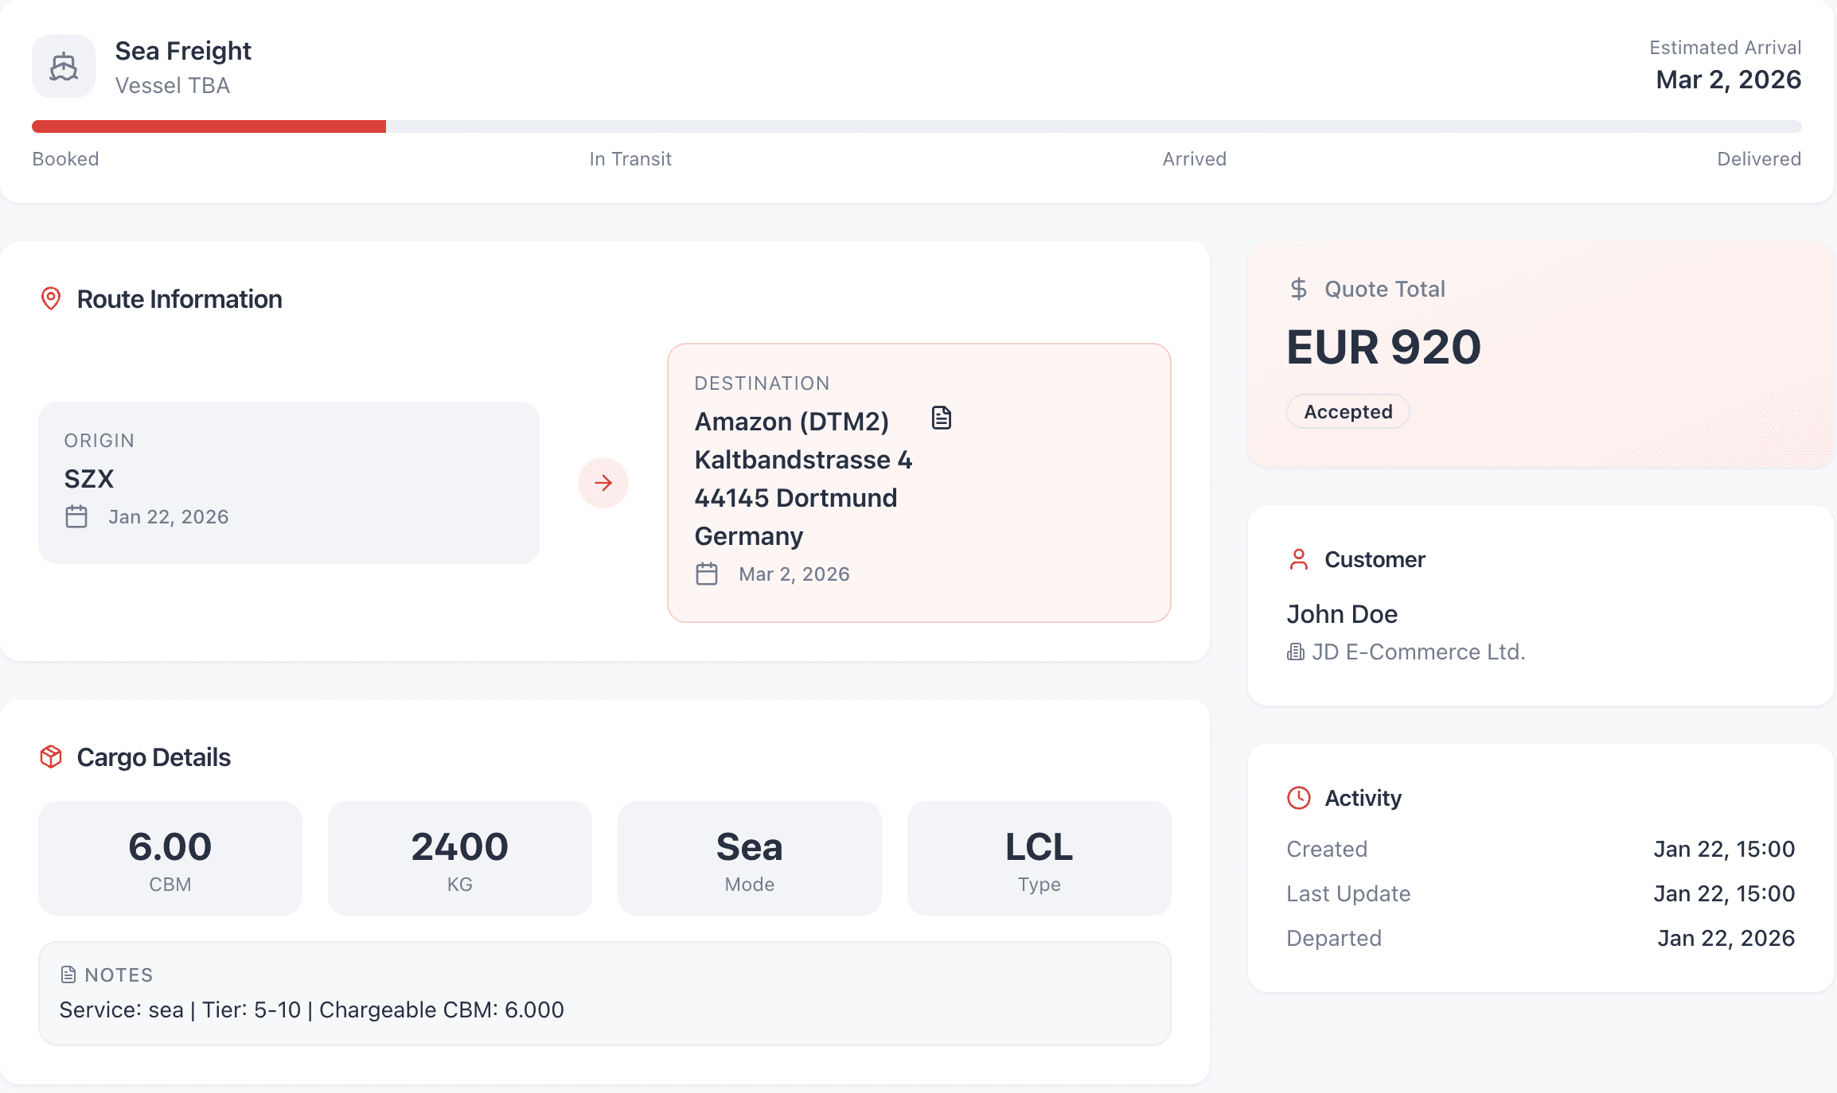Select the Customer person icon

point(1299,559)
